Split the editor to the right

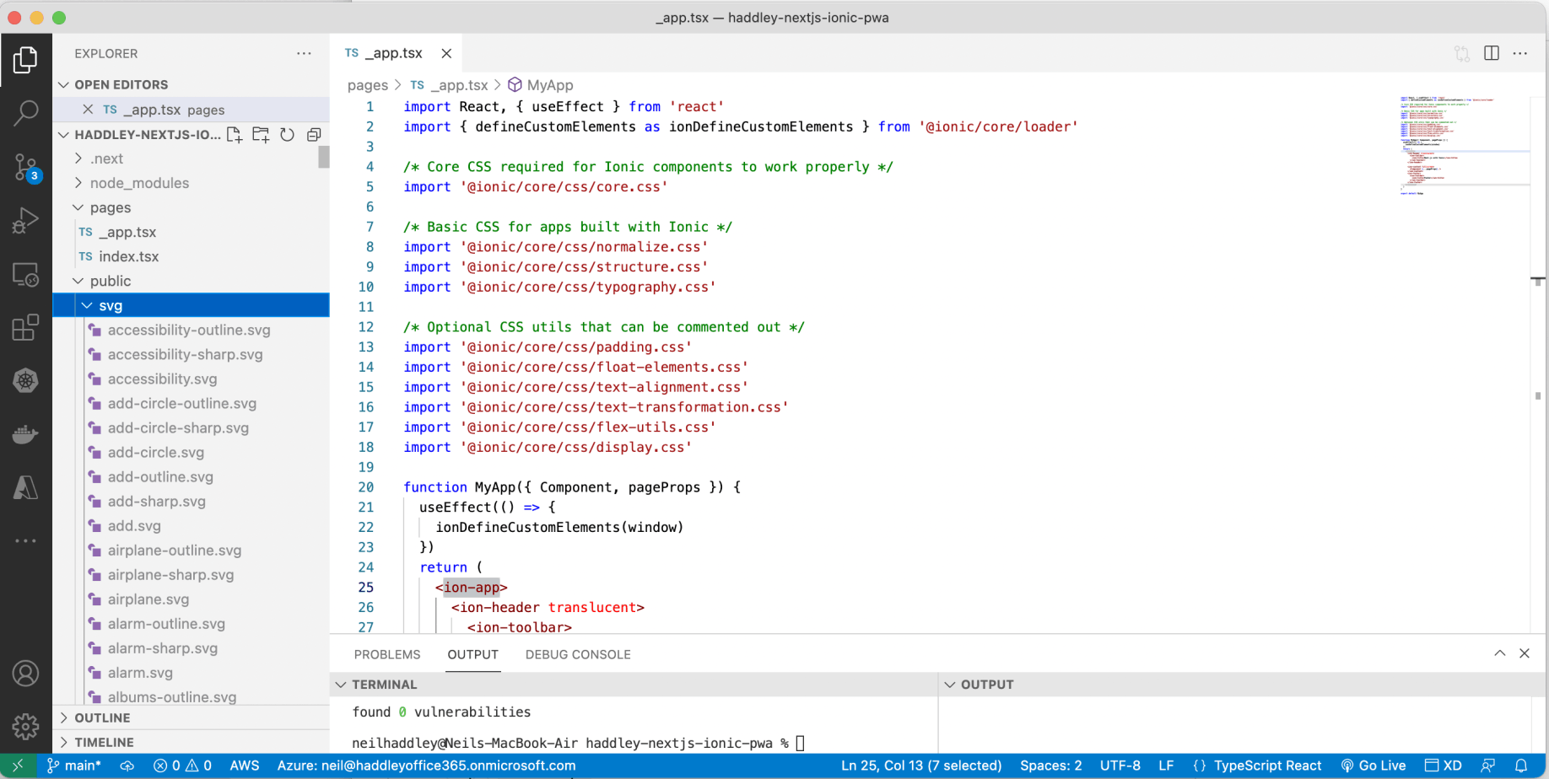click(1492, 53)
